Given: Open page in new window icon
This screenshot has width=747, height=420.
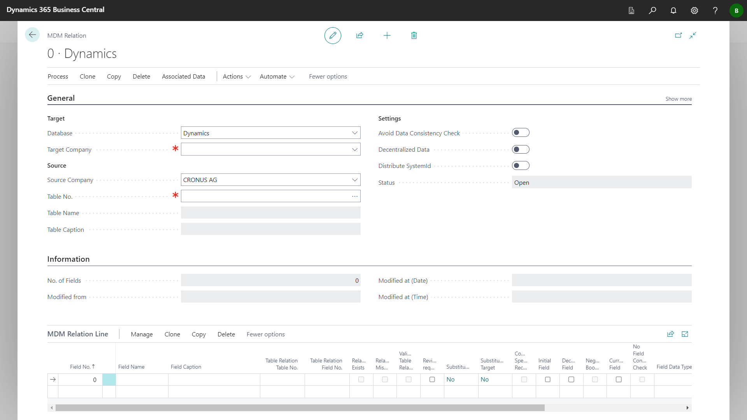Looking at the screenshot, I should 678,35.
